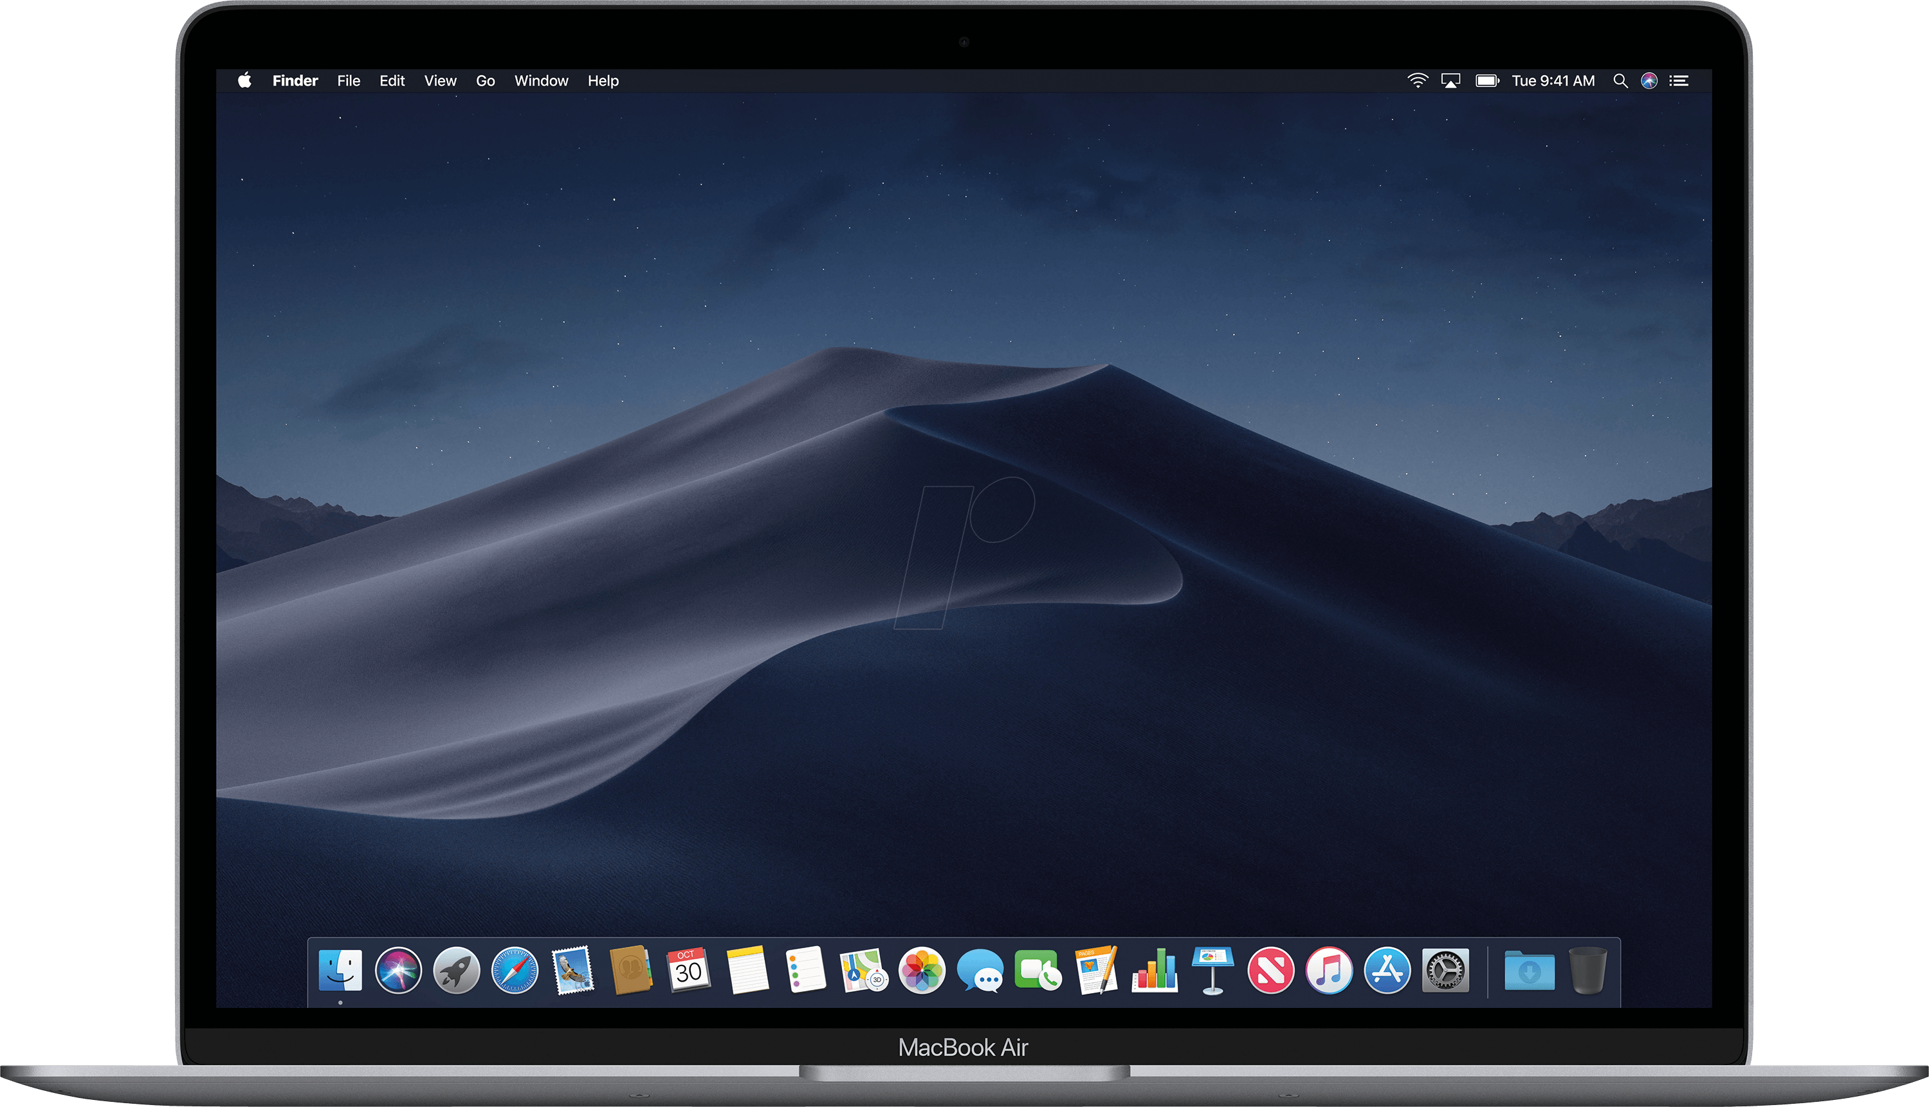The image size is (1929, 1107).
Task: Open Siri from the Dock
Action: coord(398,971)
